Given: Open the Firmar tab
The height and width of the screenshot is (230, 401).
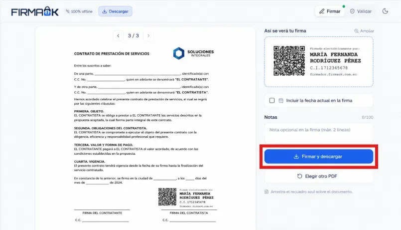Looking at the screenshot, I should [330, 11].
